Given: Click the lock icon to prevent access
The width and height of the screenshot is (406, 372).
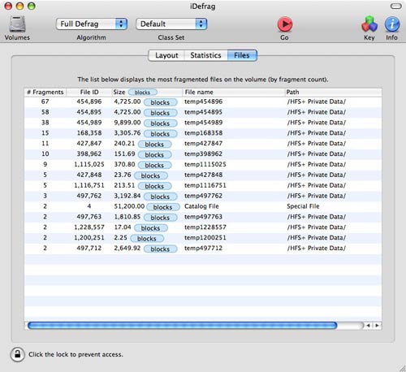Looking at the screenshot, I should coord(18,354).
